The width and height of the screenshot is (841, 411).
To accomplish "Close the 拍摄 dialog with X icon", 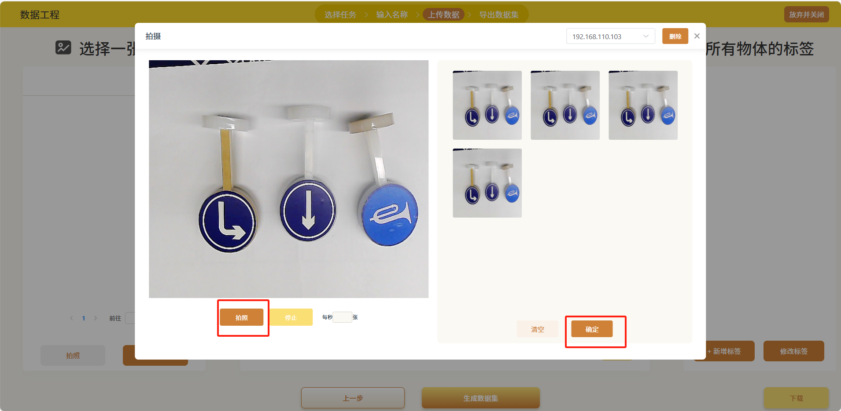I will [697, 36].
